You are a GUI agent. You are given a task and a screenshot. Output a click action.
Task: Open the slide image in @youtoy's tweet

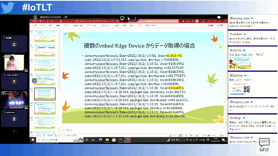pos(240,63)
